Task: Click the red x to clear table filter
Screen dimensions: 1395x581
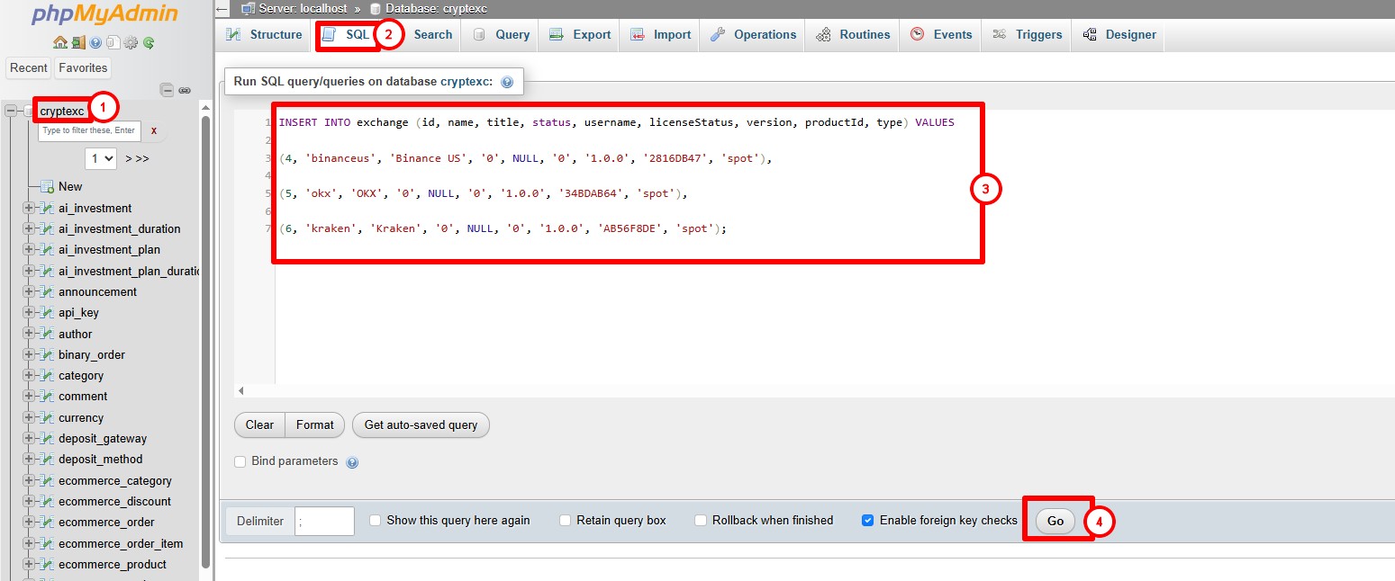Action: (154, 131)
